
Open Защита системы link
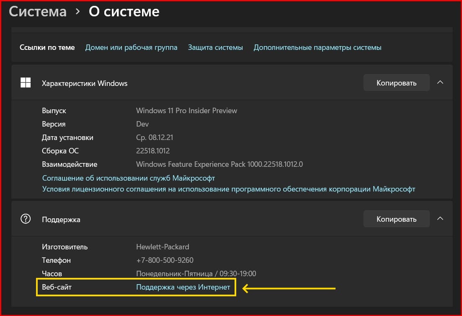[215, 47]
